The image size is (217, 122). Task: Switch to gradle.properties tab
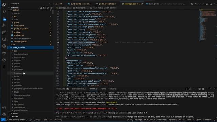coord(106,4)
